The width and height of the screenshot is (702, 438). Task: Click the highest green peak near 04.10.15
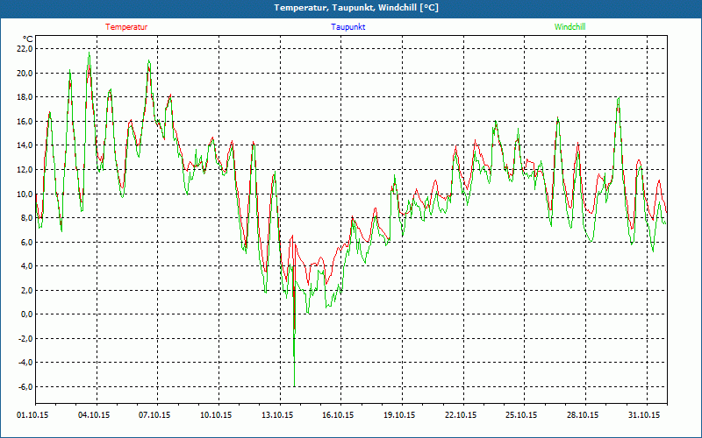[x=90, y=53]
